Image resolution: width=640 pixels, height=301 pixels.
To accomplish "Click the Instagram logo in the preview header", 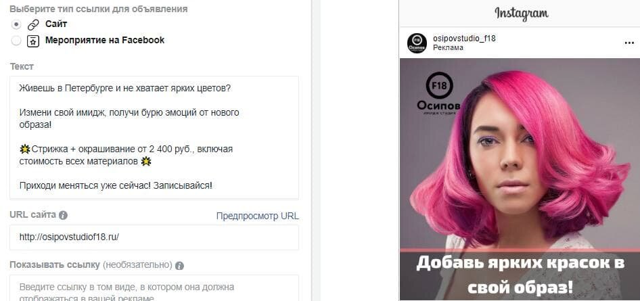I will pyautogui.click(x=521, y=14).
